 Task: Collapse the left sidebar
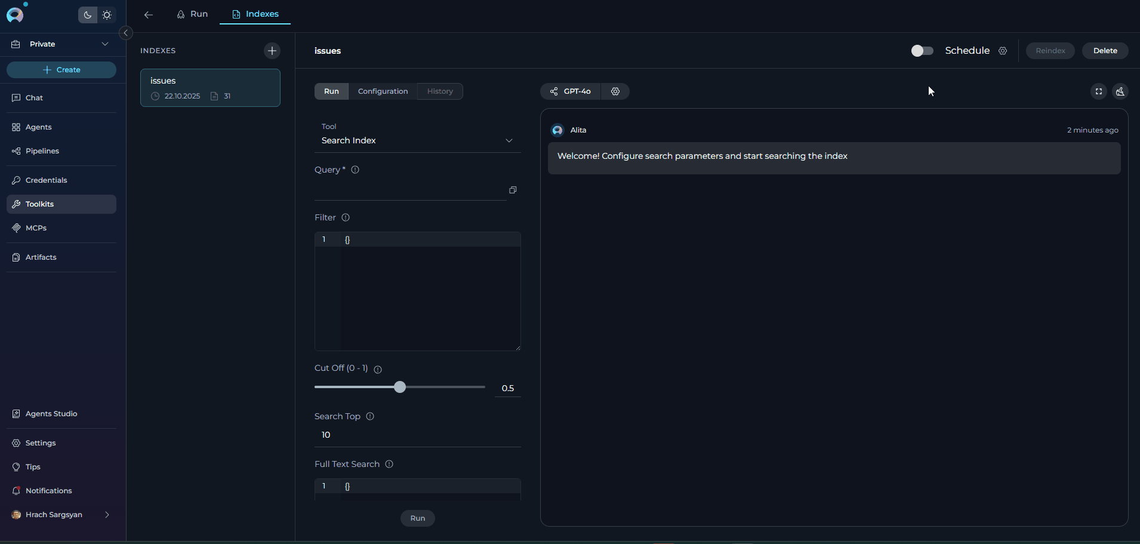coord(125,33)
